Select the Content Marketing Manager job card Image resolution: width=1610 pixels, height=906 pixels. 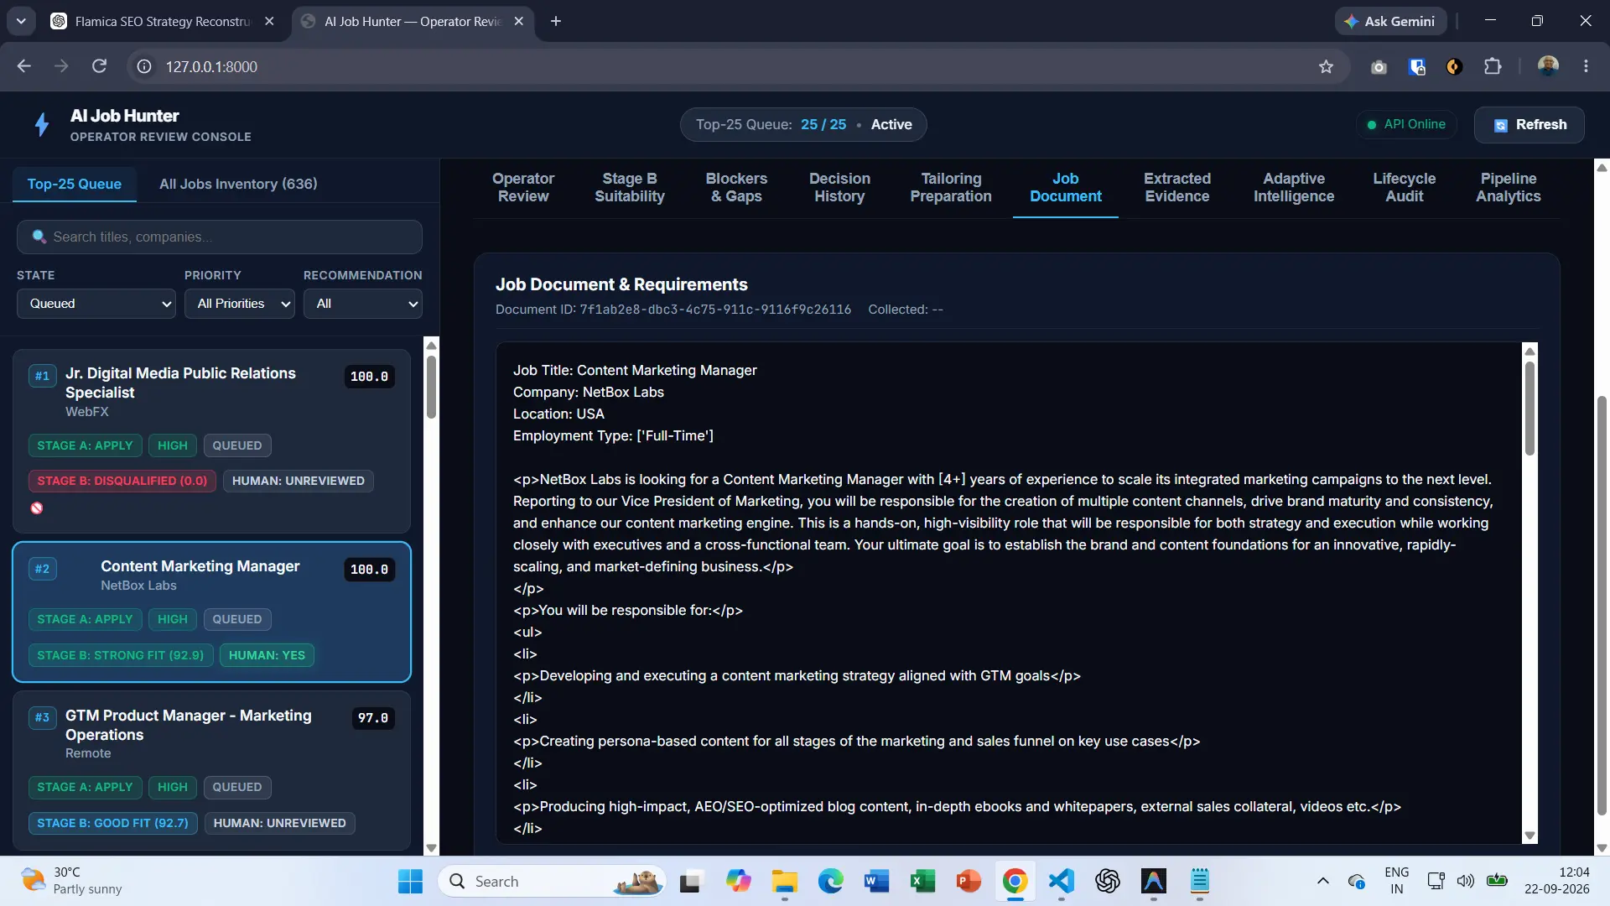(211, 612)
